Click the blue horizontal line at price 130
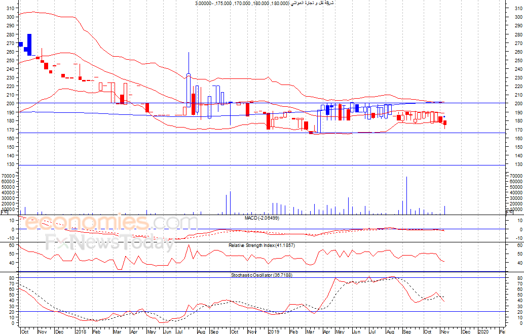Screen dimensions: 524x334 click(263, 165)
